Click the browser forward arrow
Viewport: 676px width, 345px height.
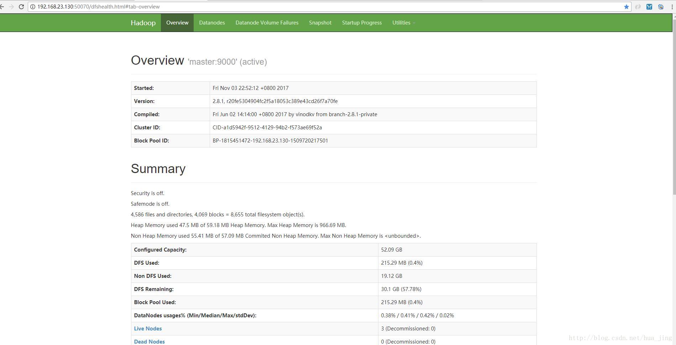11,7
